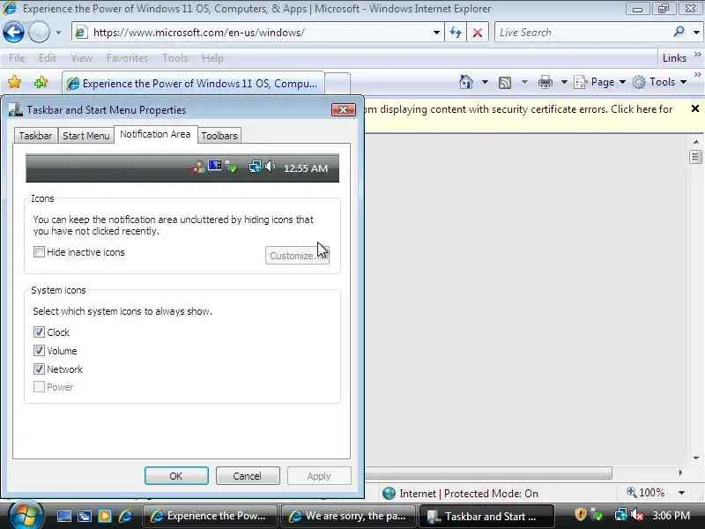Select the Experience the Power of Windows tab
Viewport: 705px width, 529px height.
[193, 84]
